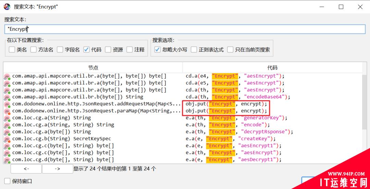
Task: Minimize the search dialog window
Action: coord(322,7)
